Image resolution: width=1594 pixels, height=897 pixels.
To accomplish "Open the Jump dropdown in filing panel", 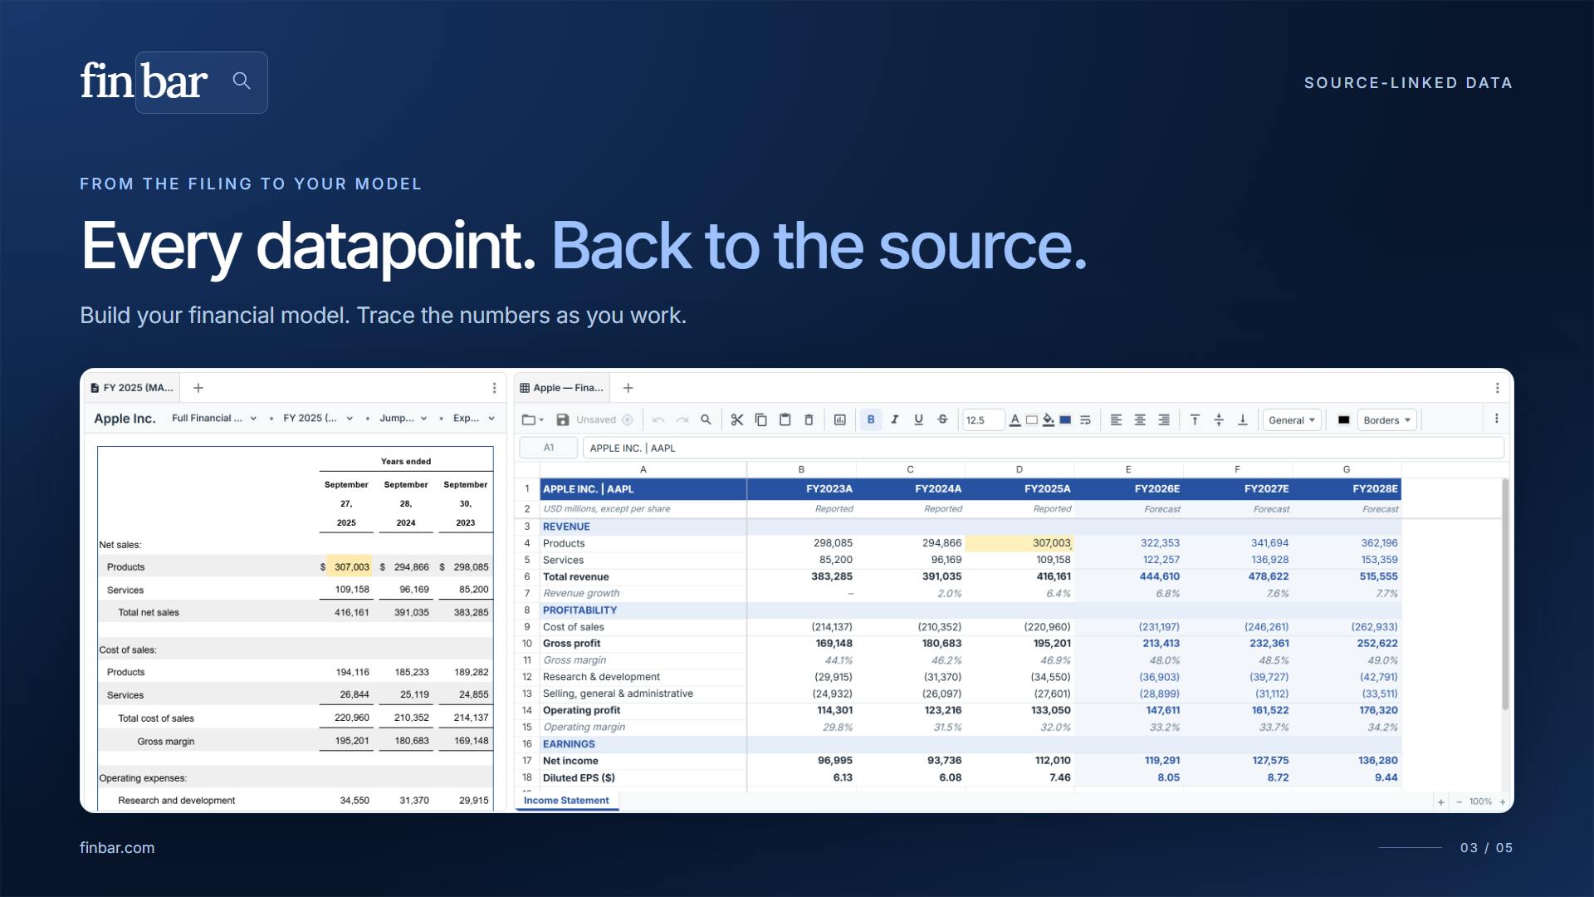I will 403,418.
